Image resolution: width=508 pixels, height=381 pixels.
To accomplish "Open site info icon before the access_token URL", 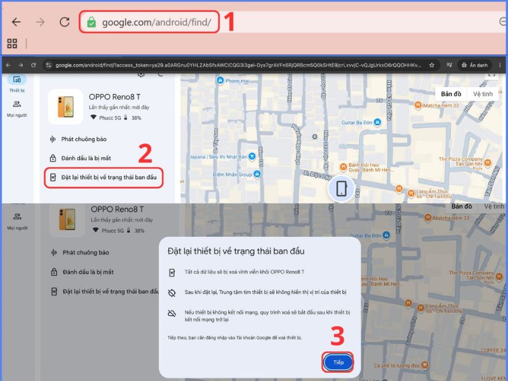I will (x=49, y=65).
